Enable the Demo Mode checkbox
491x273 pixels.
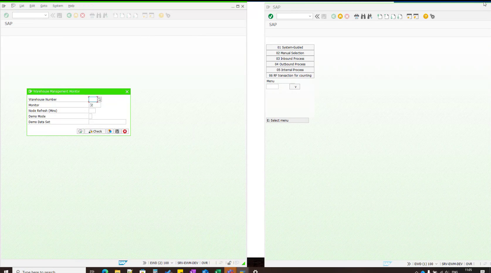(x=90, y=116)
